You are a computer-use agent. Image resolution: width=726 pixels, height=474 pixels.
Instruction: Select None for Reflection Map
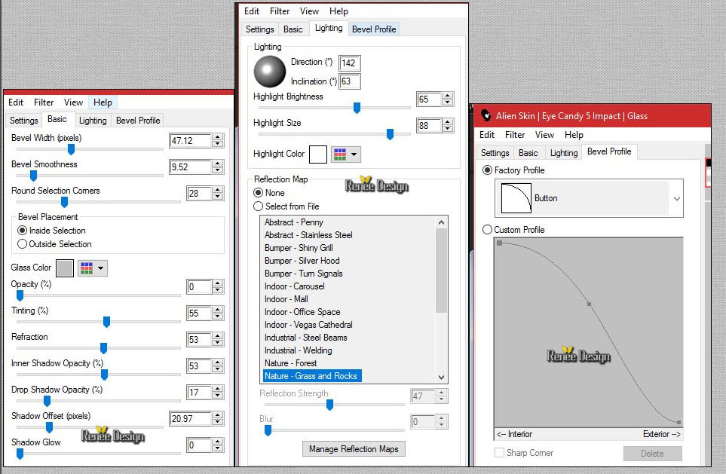click(259, 193)
